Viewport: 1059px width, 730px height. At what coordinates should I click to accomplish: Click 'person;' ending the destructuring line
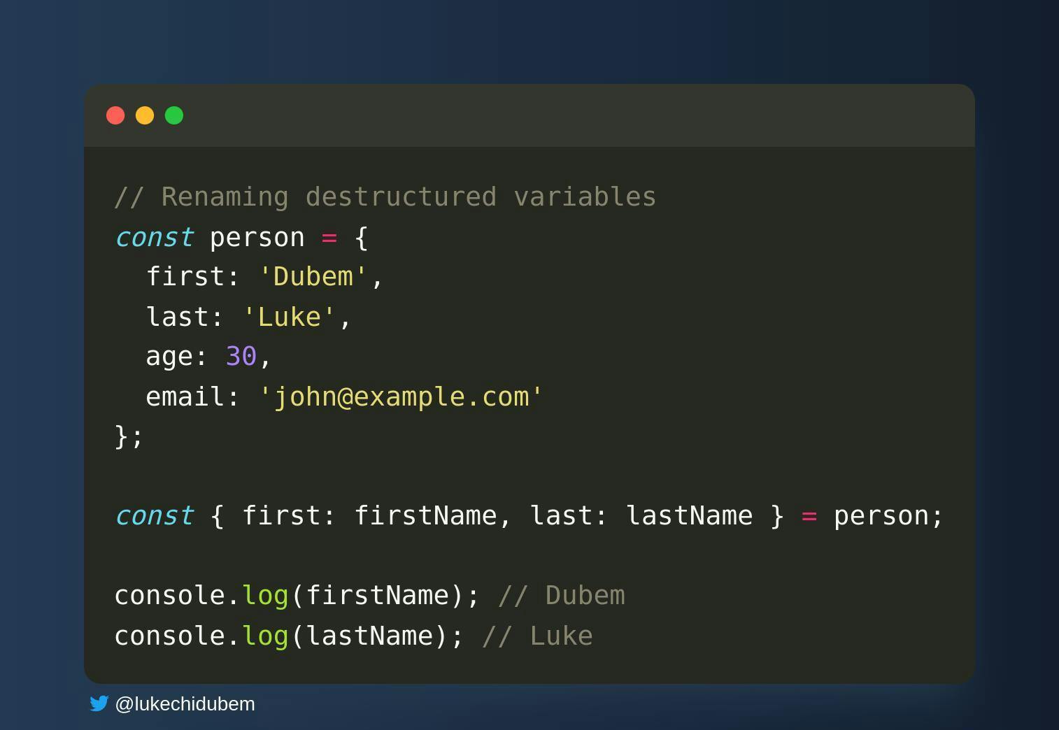(888, 517)
